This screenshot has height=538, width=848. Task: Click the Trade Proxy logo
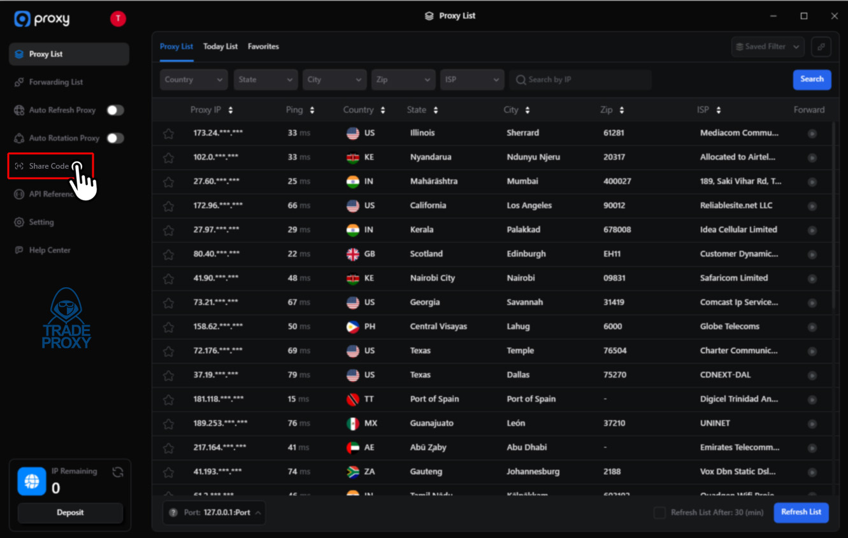[67, 317]
